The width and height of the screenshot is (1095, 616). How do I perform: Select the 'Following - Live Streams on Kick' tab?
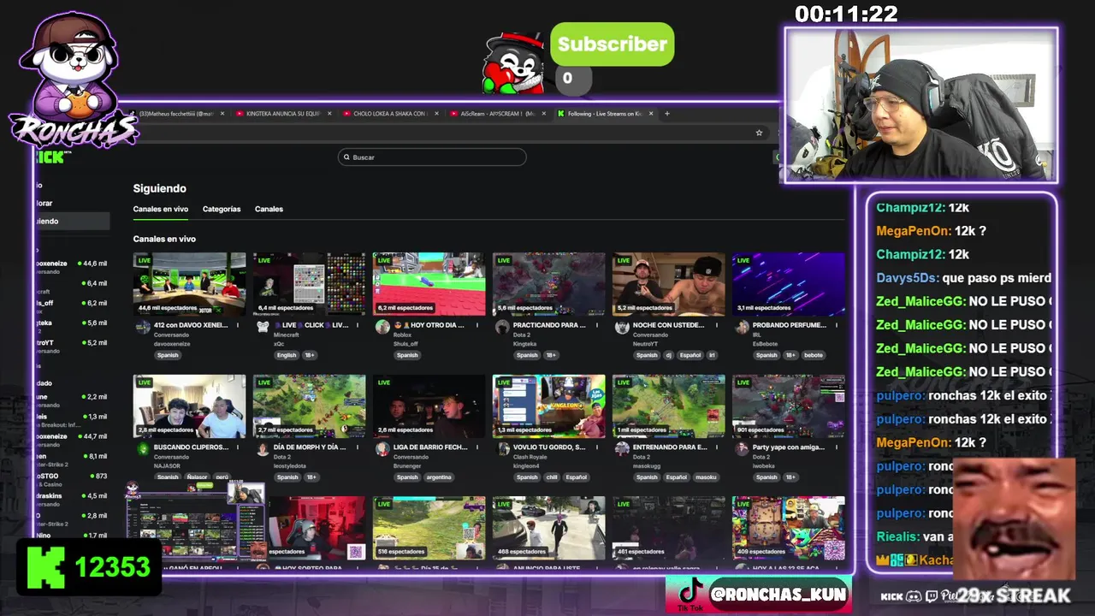pyautogui.click(x=605, y=113)
